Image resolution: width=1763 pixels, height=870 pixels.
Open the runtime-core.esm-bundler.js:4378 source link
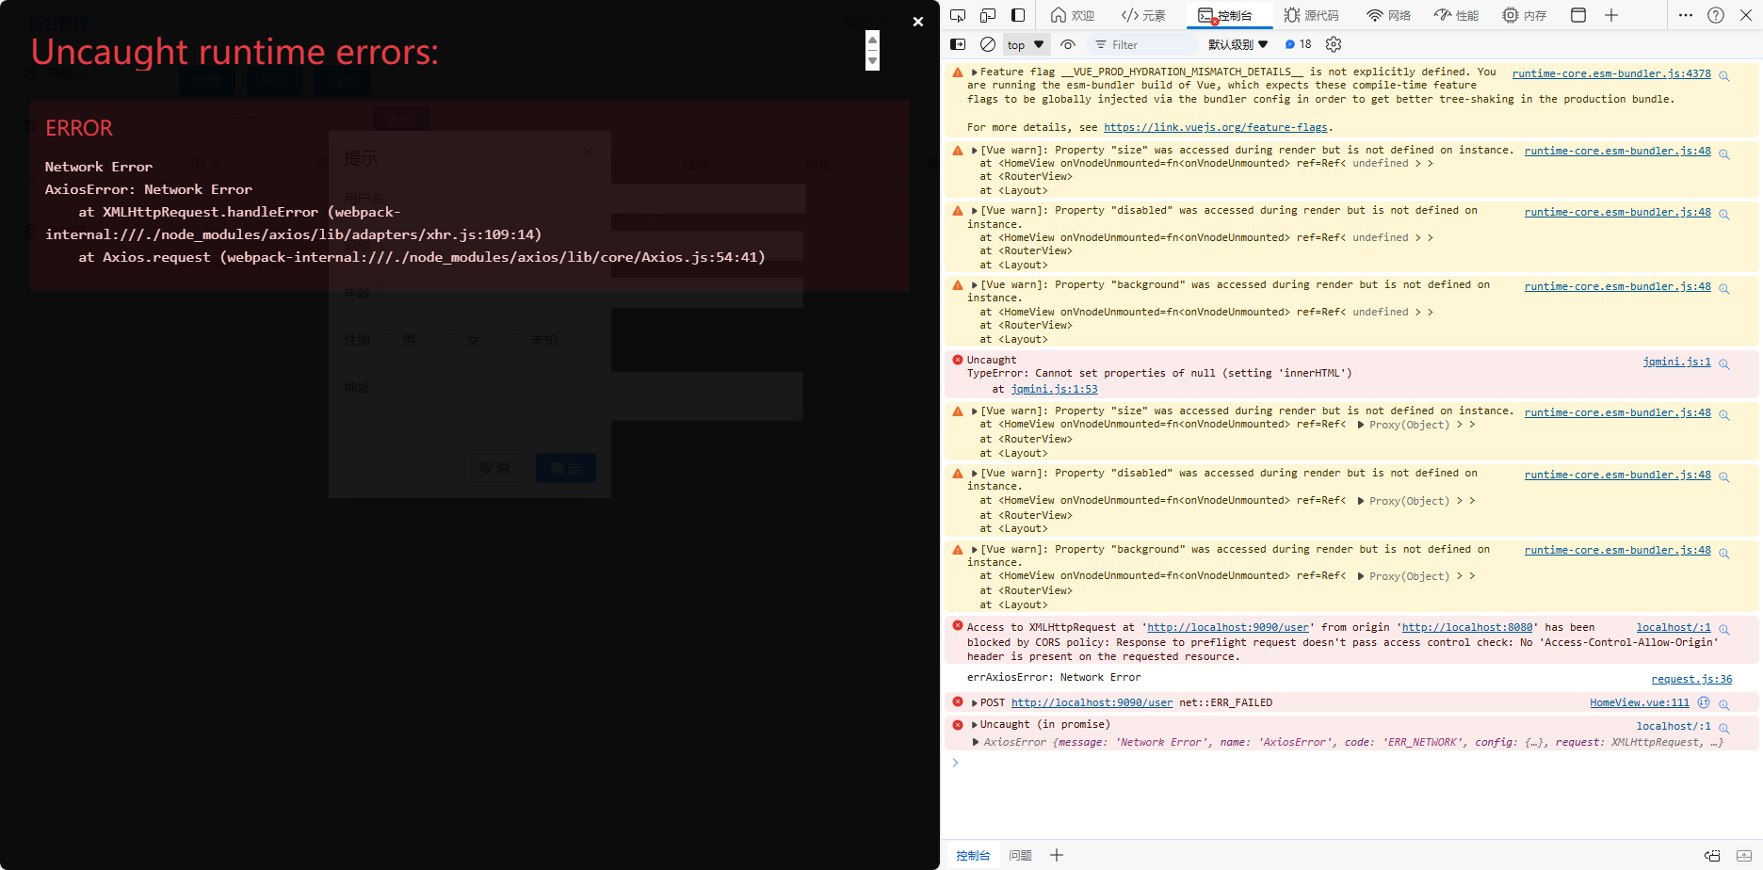1611,73
